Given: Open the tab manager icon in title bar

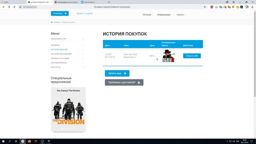Looking at the screenshot, I should [x=227, y=2].
